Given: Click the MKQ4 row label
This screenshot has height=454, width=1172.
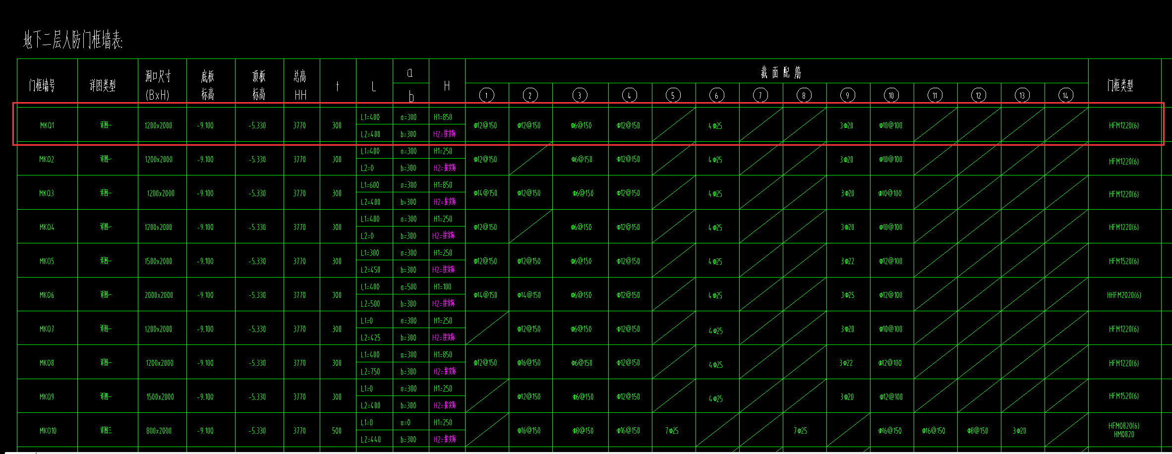Looking at the screenshot, I should (47, 227).
